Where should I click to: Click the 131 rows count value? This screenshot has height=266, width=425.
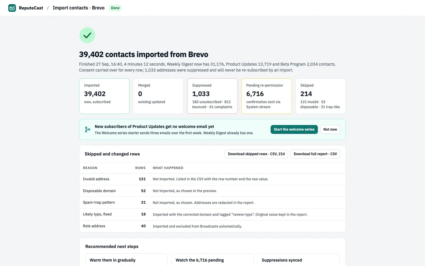tap(142, 179)
